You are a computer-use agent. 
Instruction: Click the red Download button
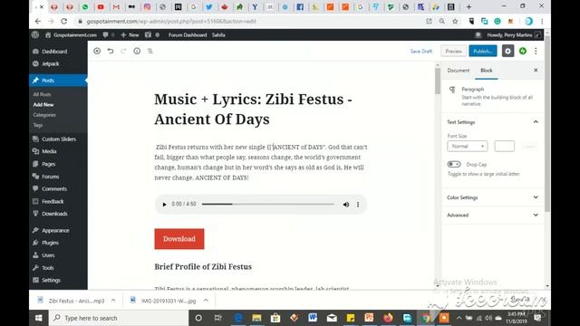tap(179, 239)
